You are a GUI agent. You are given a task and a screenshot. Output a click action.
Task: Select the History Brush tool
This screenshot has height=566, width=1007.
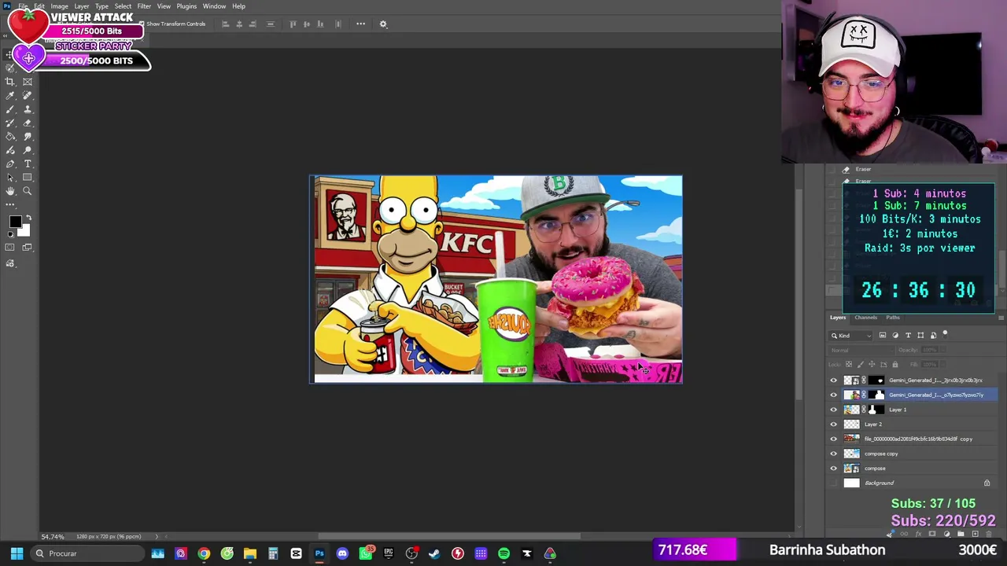click(10, 123)
